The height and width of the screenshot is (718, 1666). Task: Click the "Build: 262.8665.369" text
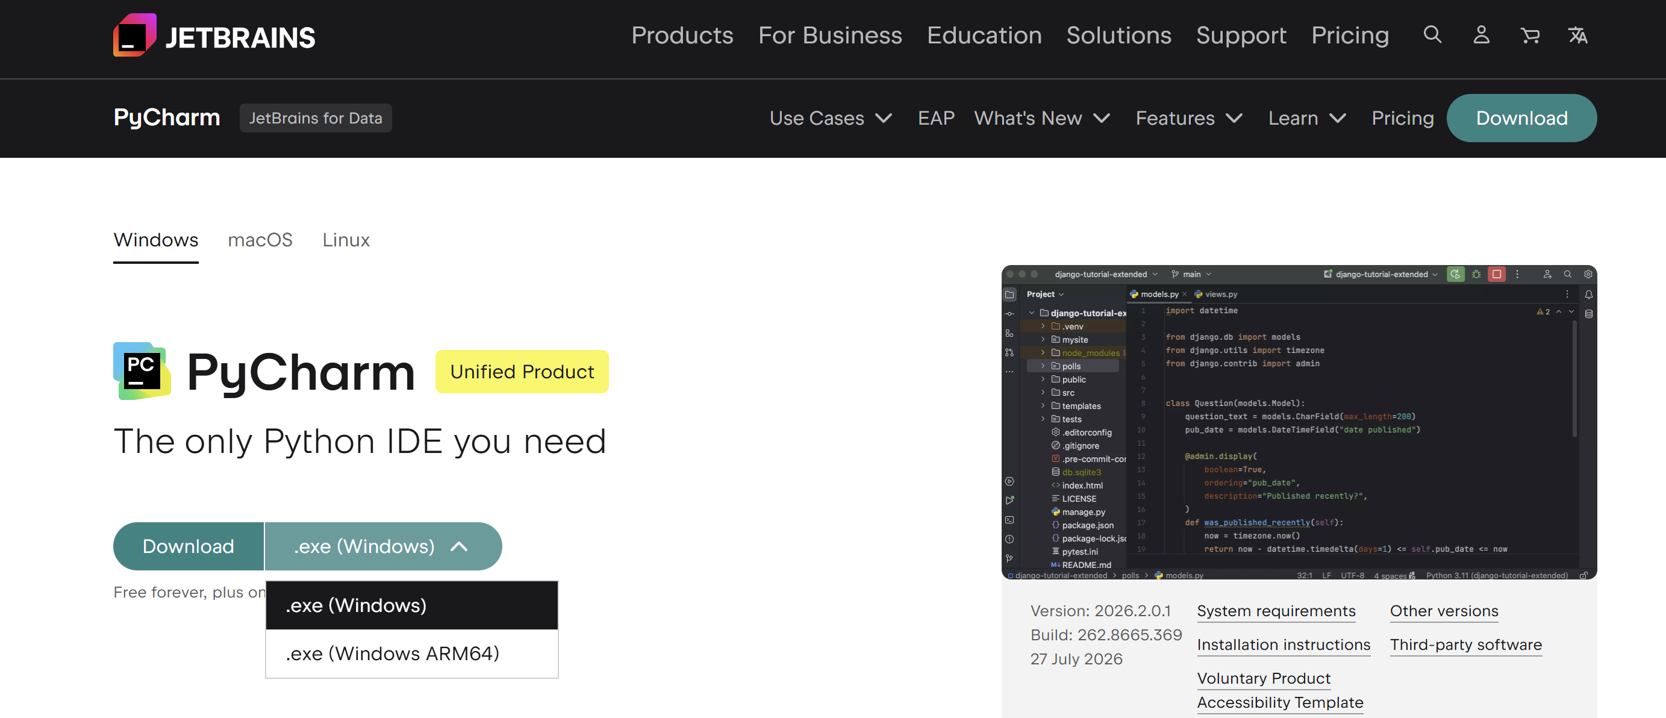(x=1106, y=635)
